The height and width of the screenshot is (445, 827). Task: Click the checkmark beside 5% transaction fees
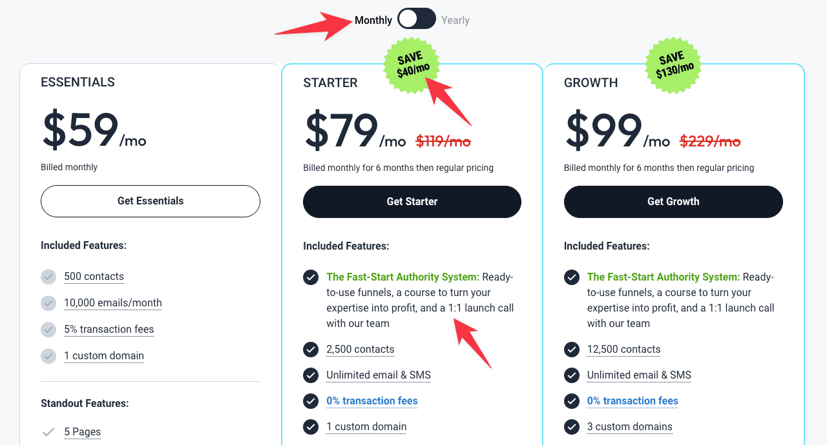(x=48, y=330)
